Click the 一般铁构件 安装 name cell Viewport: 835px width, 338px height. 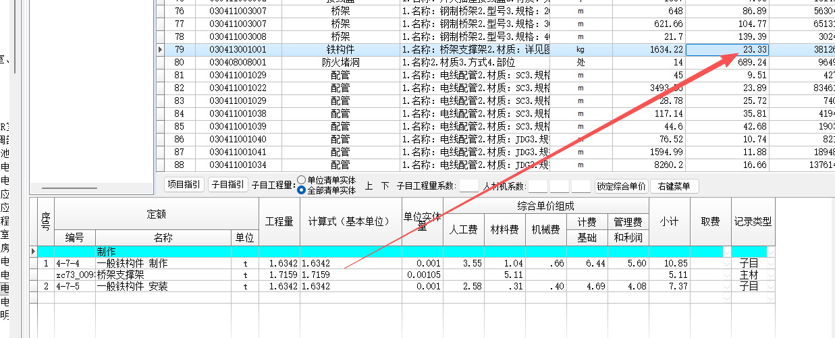click(163, 287)
